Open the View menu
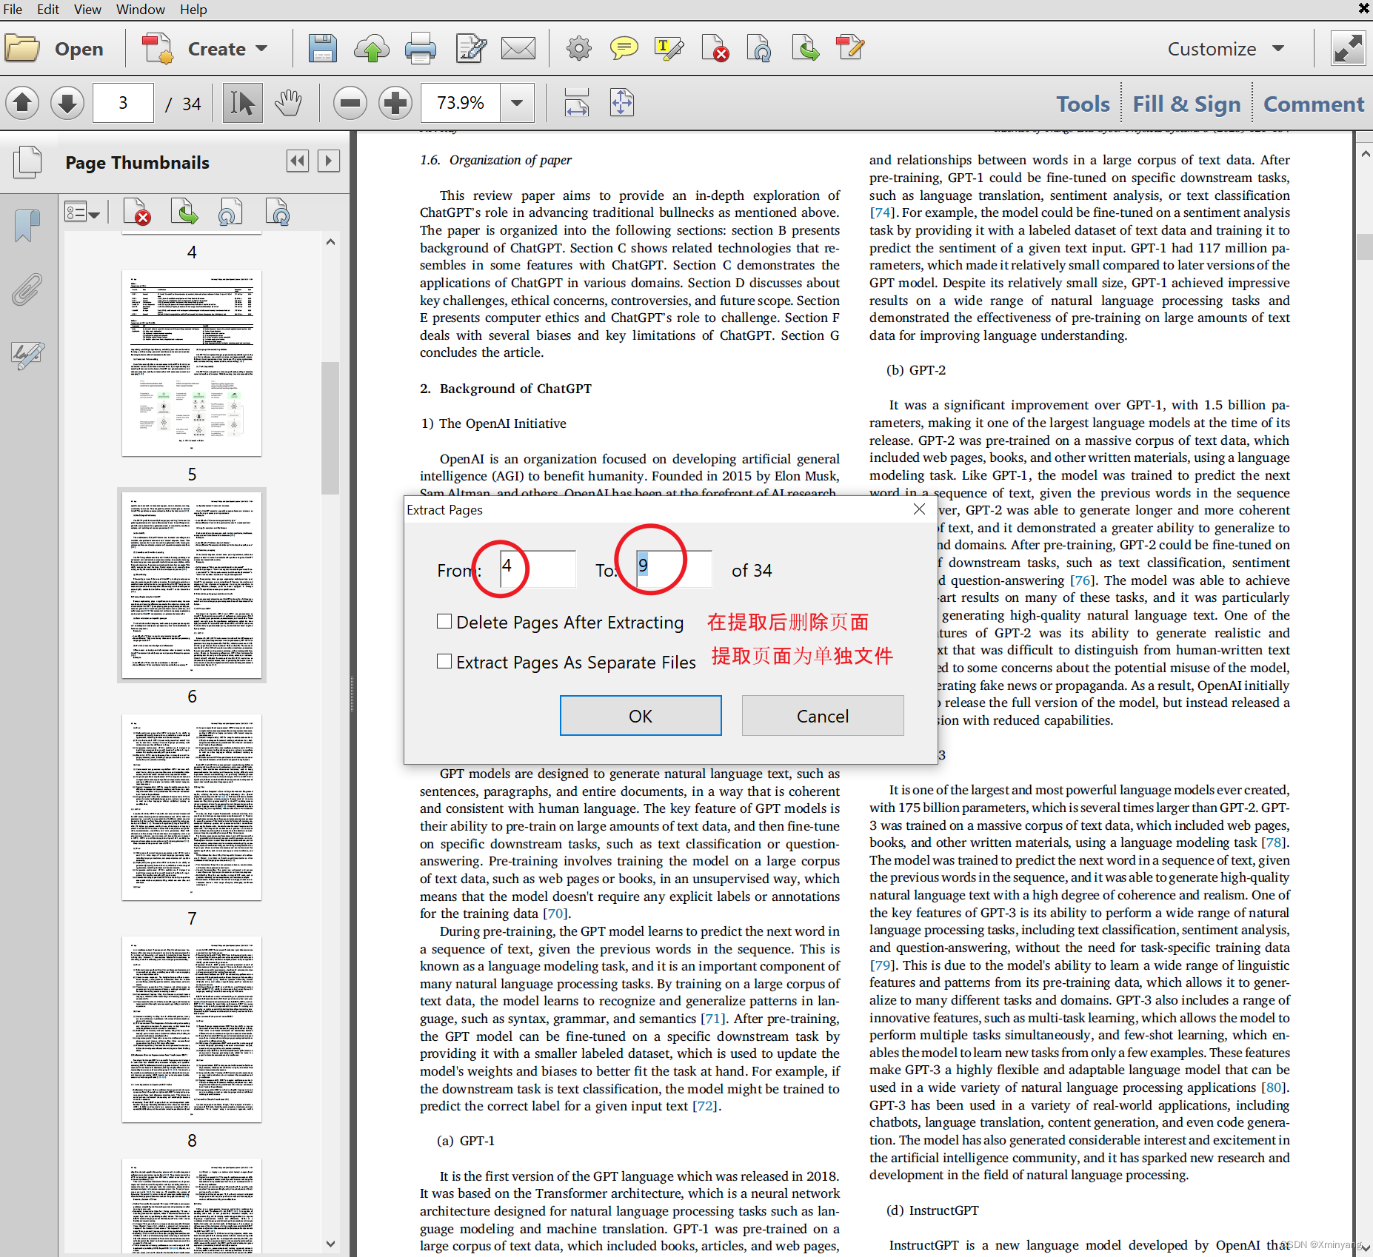The height and width of the screenshot is (1257, 1373). (87, 10)
